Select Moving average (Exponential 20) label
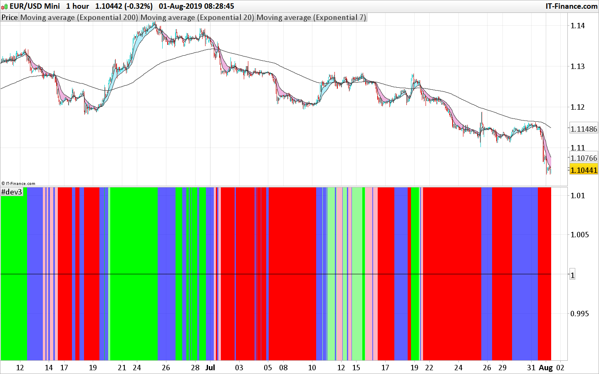Image resolution: width=599 pixels, height=374 pixels. [x=197, y=17]
